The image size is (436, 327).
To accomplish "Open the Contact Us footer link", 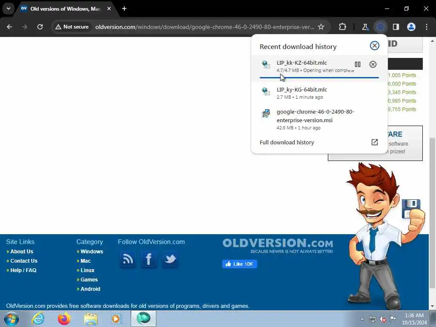I will coord(24,261).
